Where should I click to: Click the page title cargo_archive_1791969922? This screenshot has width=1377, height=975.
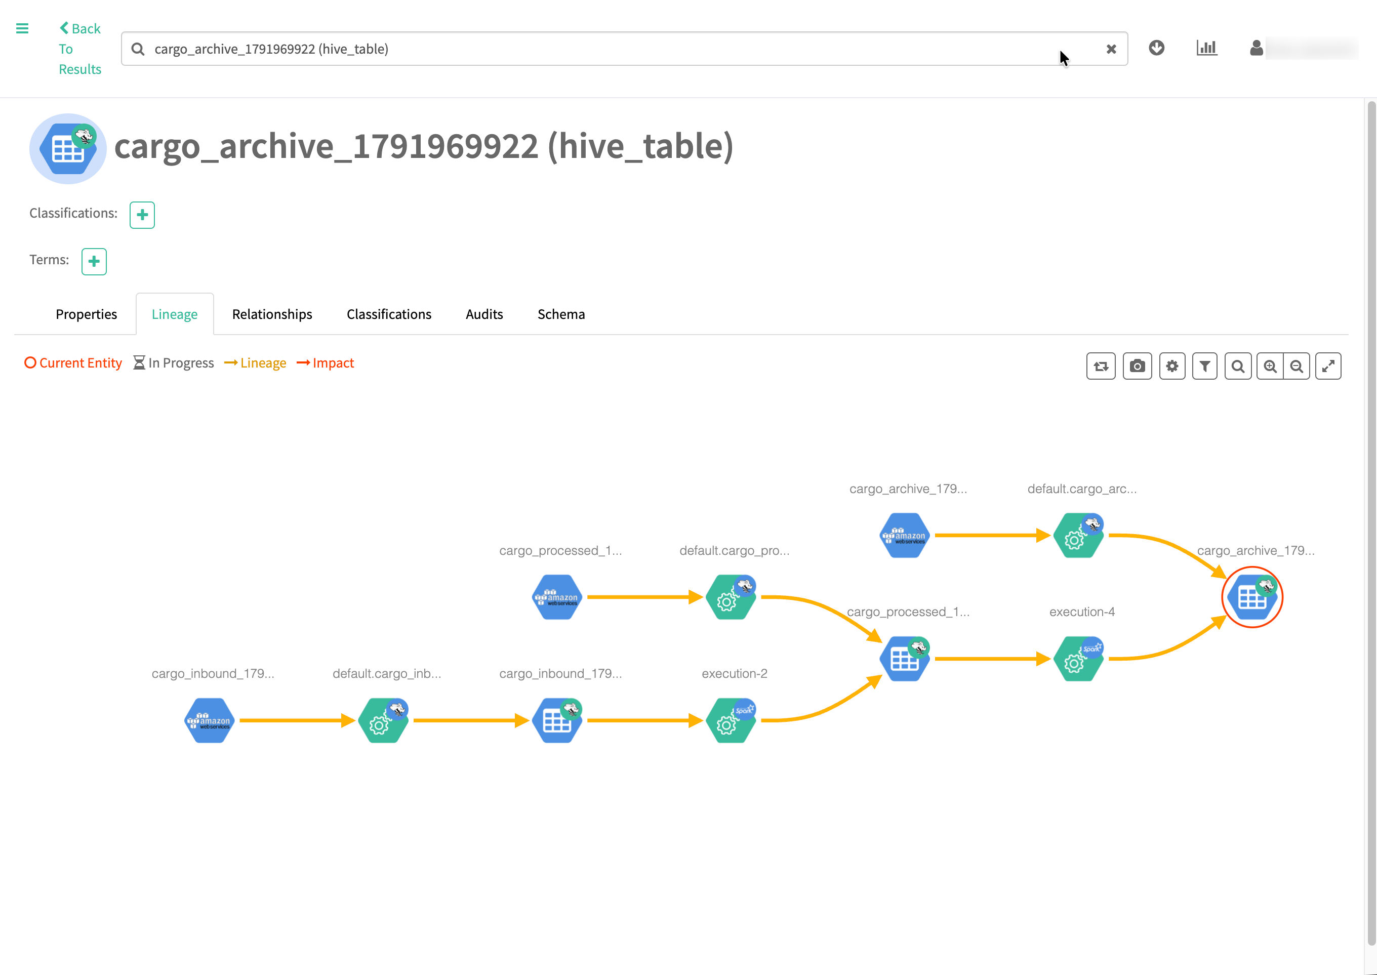[x=424, y=146]
